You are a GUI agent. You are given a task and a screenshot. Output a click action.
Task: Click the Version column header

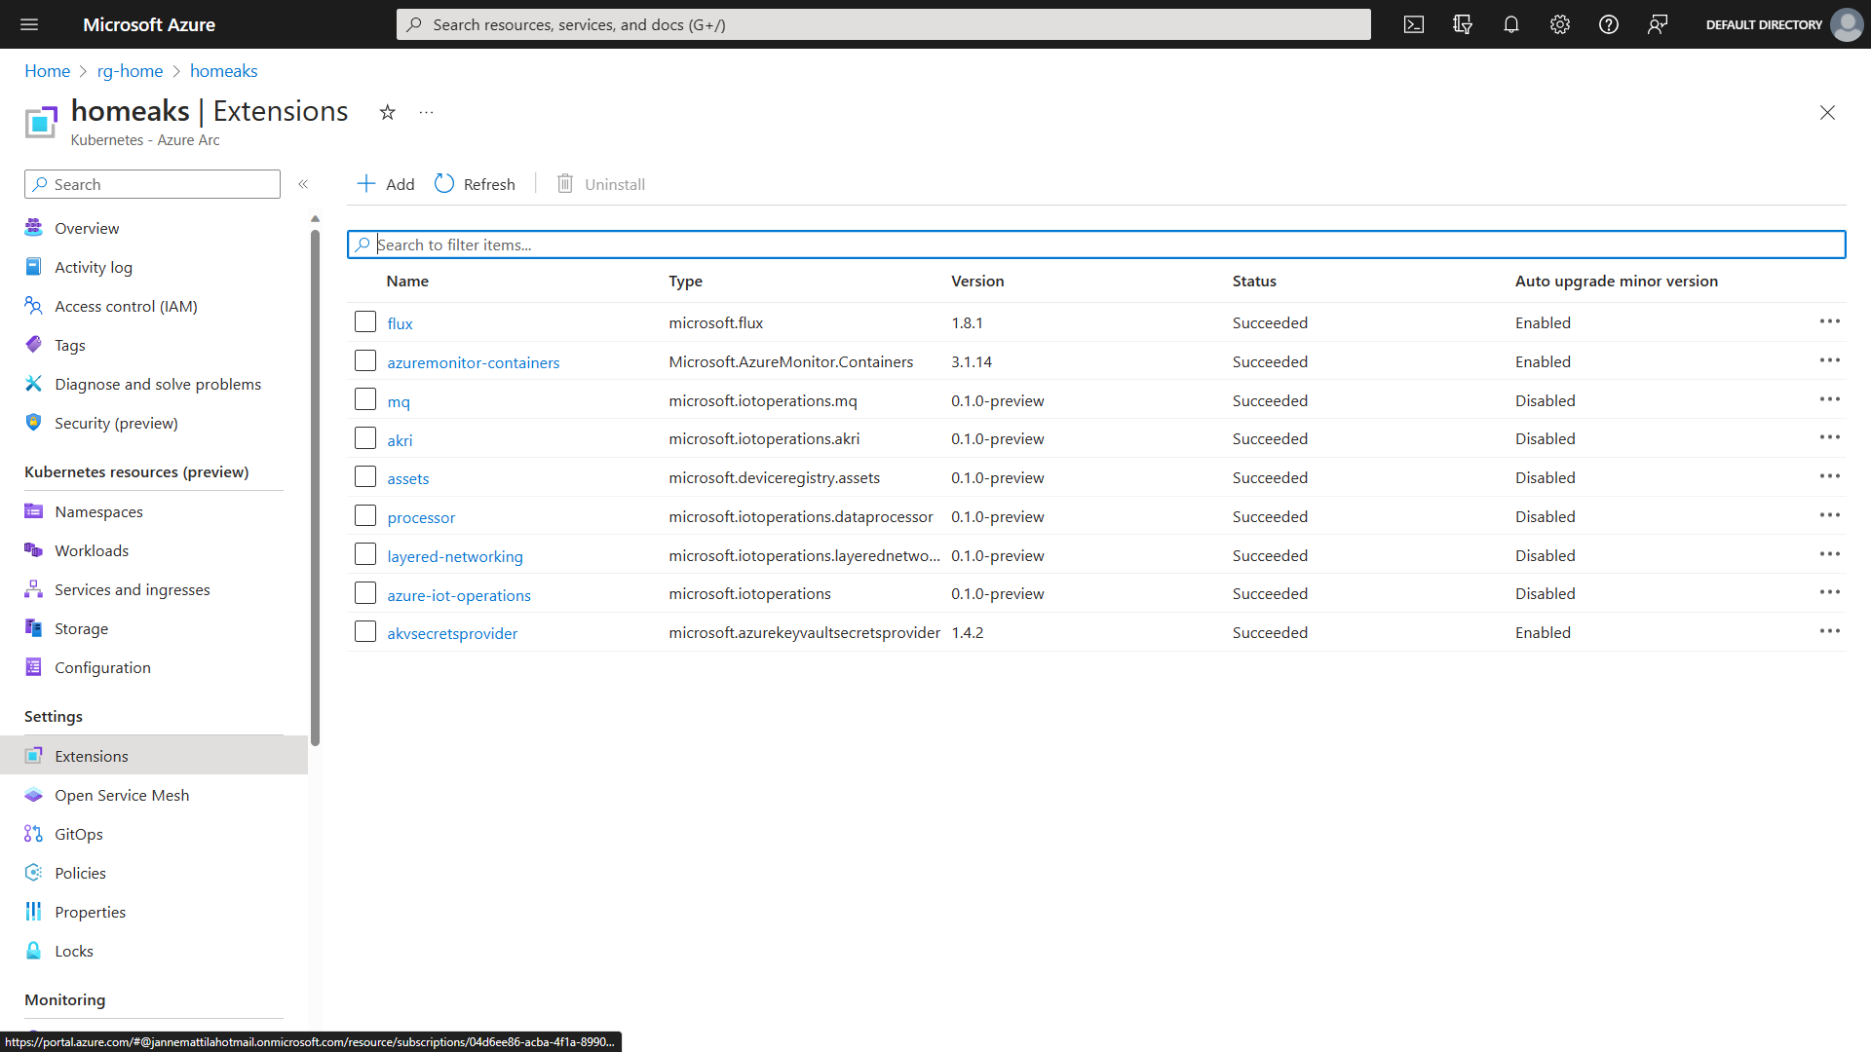[x=977, y=281]
